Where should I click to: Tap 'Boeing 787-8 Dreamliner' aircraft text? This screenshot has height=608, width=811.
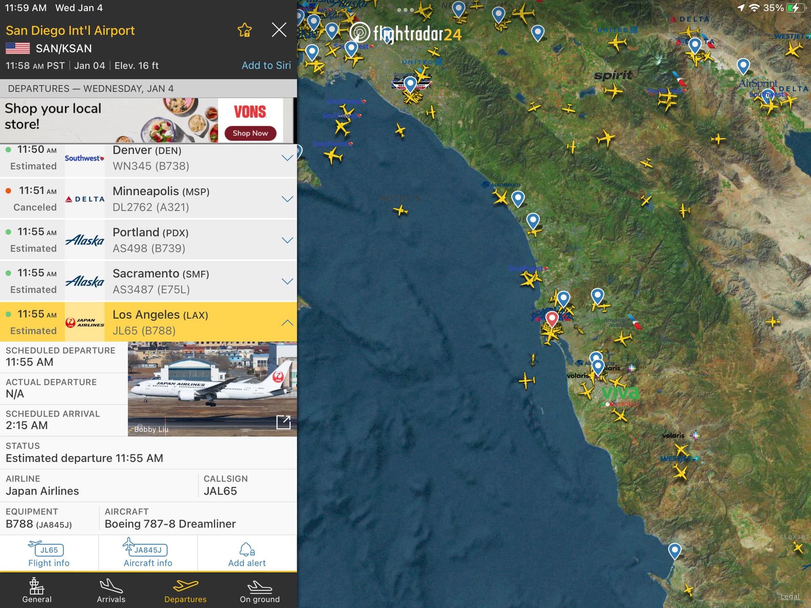coord(170,524)
